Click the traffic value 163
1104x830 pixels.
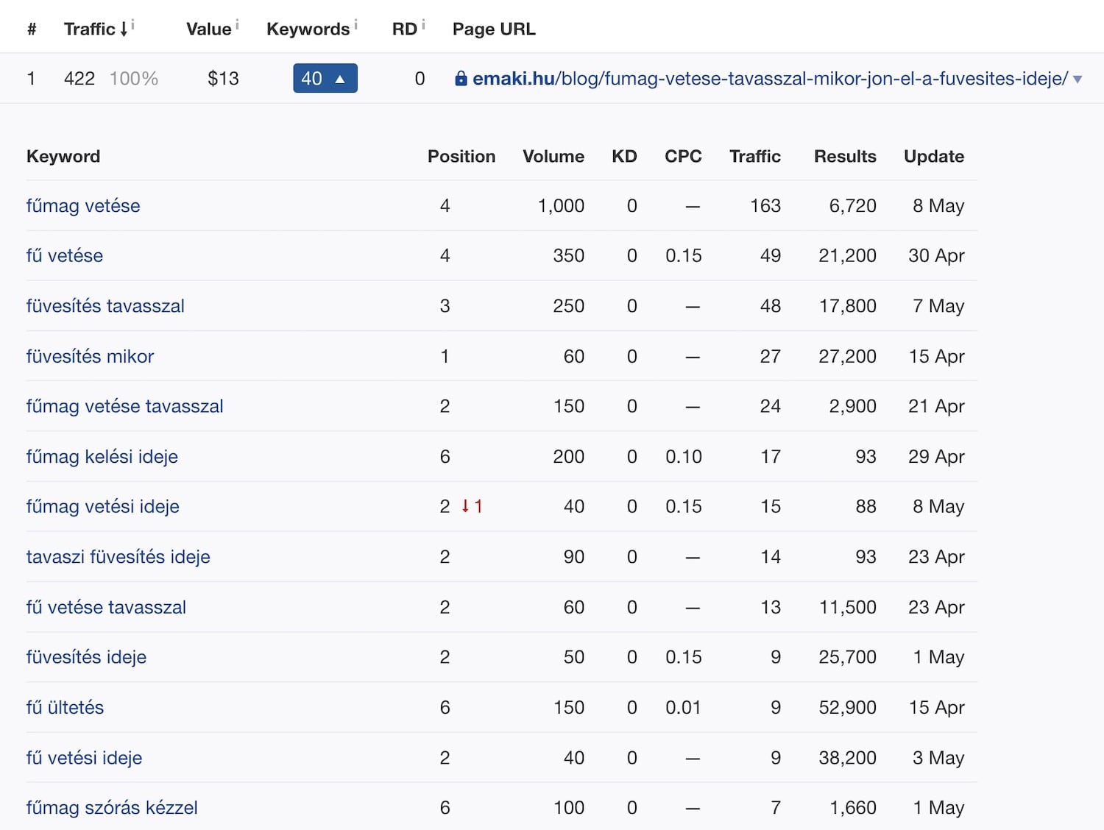point(765,205)
